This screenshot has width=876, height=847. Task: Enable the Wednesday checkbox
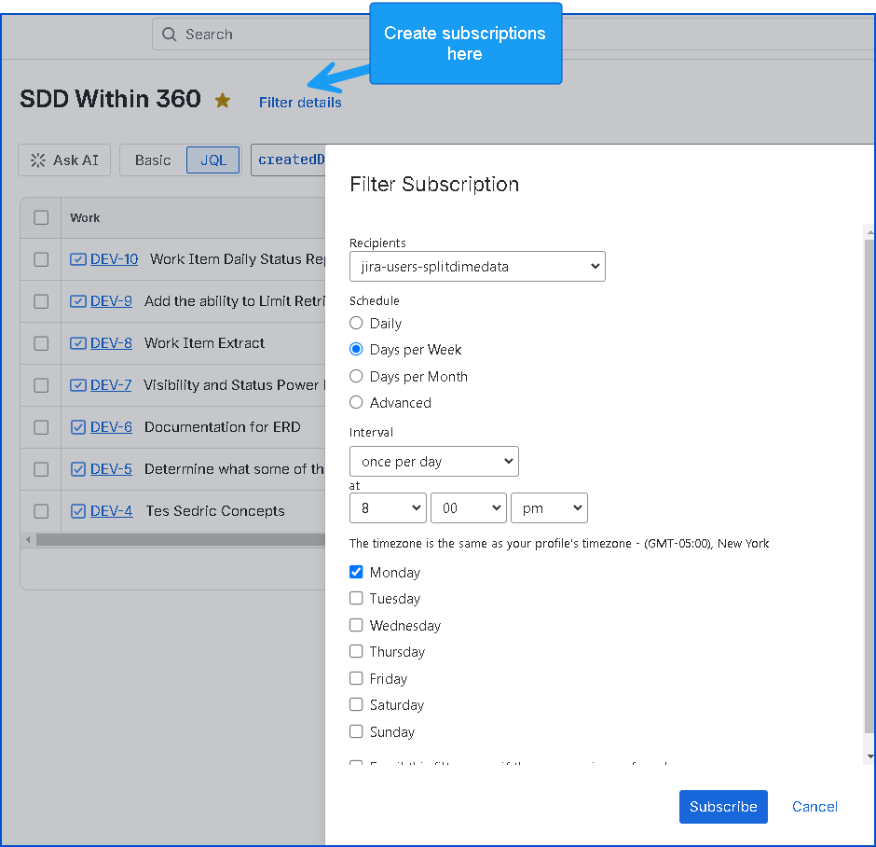point(356,625)
